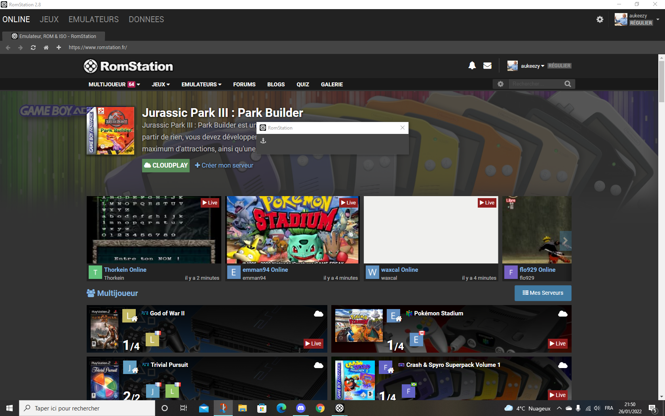Click the Windows taskbar search box
This screenshot has width=665, height=416.
coord(87,408)
